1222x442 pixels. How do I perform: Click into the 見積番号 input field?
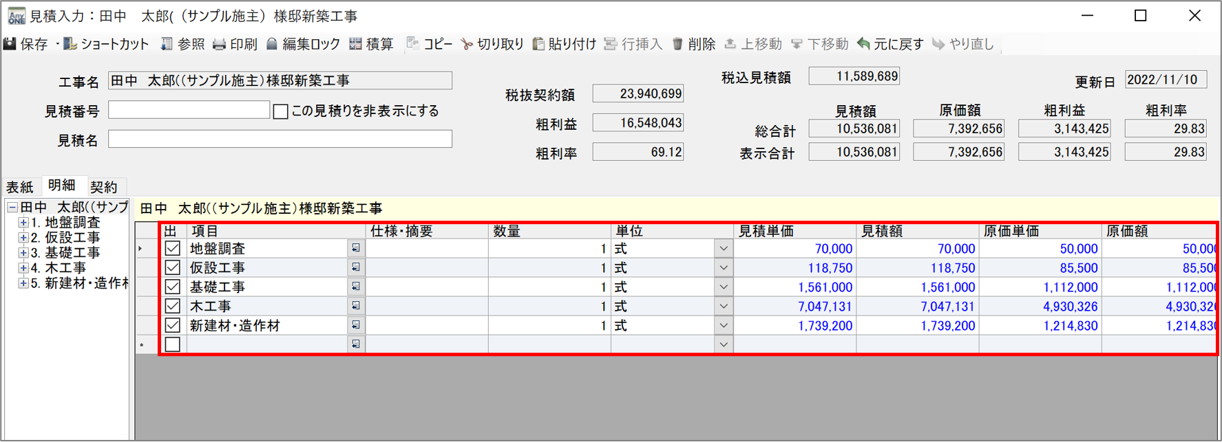pos(189,110)
